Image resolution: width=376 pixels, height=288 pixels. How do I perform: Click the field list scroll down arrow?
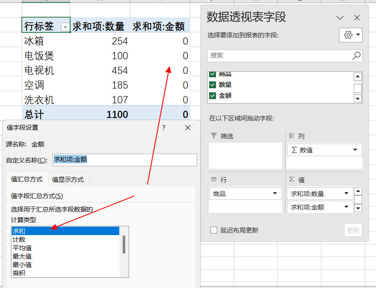[358, 99]
